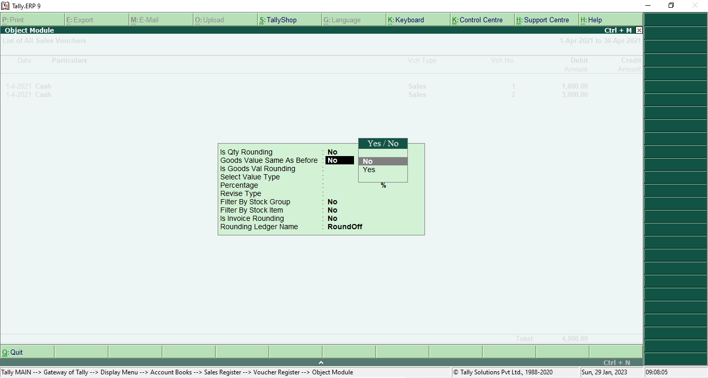Close the Object Module with its X

click(x=639, y=30)
